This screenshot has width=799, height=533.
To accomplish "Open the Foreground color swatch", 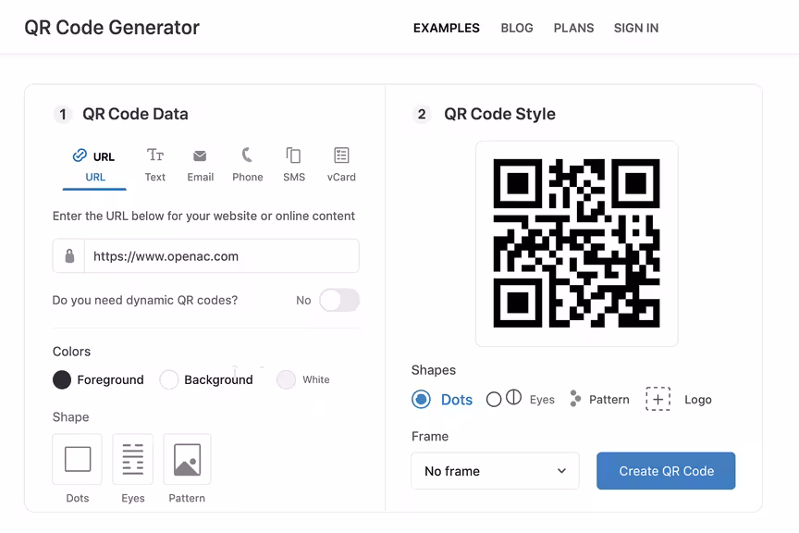I will pyautogui.click(x=62, y=379).
